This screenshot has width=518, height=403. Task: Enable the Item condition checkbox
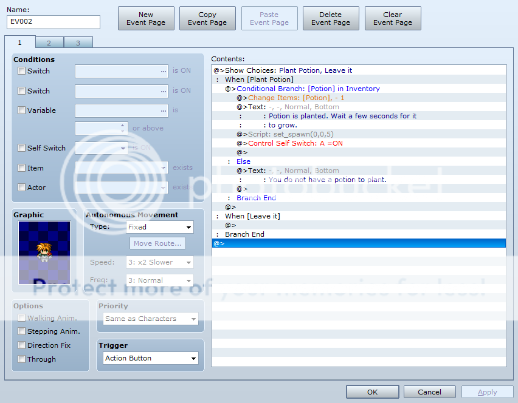tap(22, 168)
